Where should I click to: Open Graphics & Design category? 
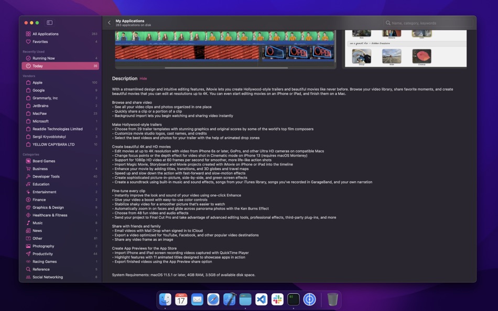pos(60,207)
